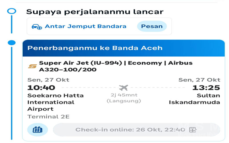Open the Antar Jemput Bandara link
This screenshot has height=143, width=229.
pyautogui.click(x=86, y=26)
